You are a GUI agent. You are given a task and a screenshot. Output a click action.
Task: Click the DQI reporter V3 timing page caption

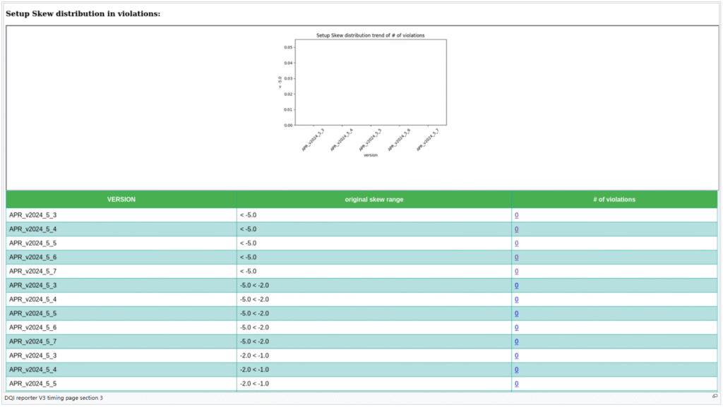coord(54,398)
